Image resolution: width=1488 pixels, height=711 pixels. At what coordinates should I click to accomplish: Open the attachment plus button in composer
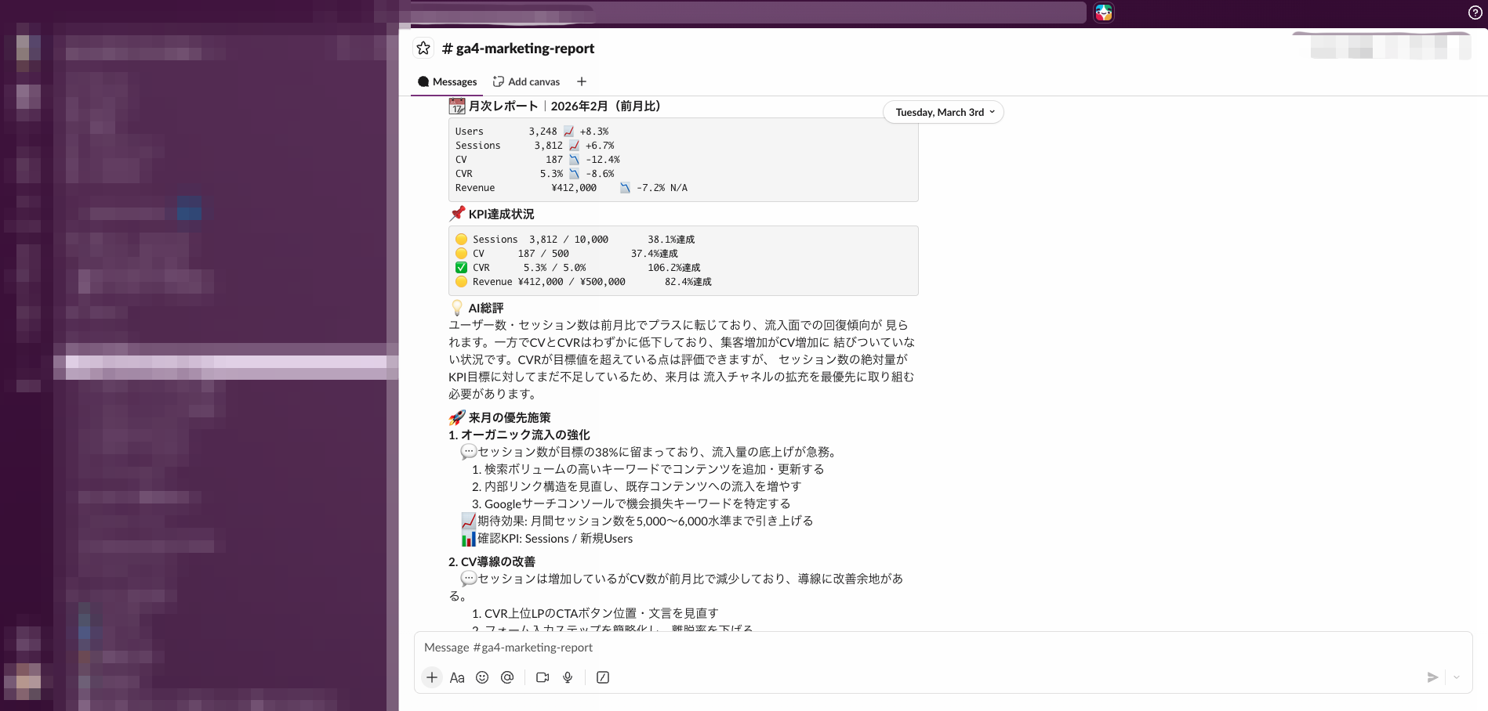click(x=432, y=677)
